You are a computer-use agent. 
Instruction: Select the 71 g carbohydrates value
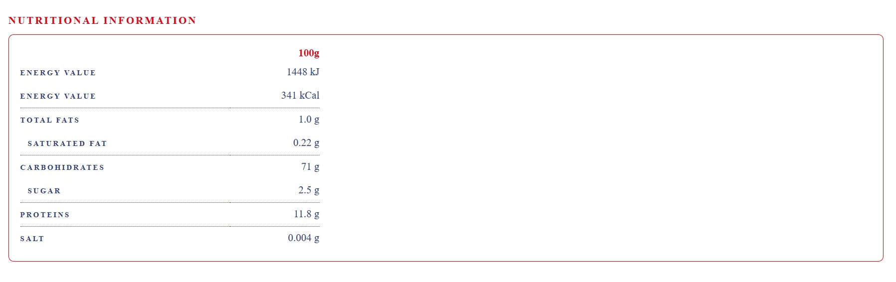point(310,166)
